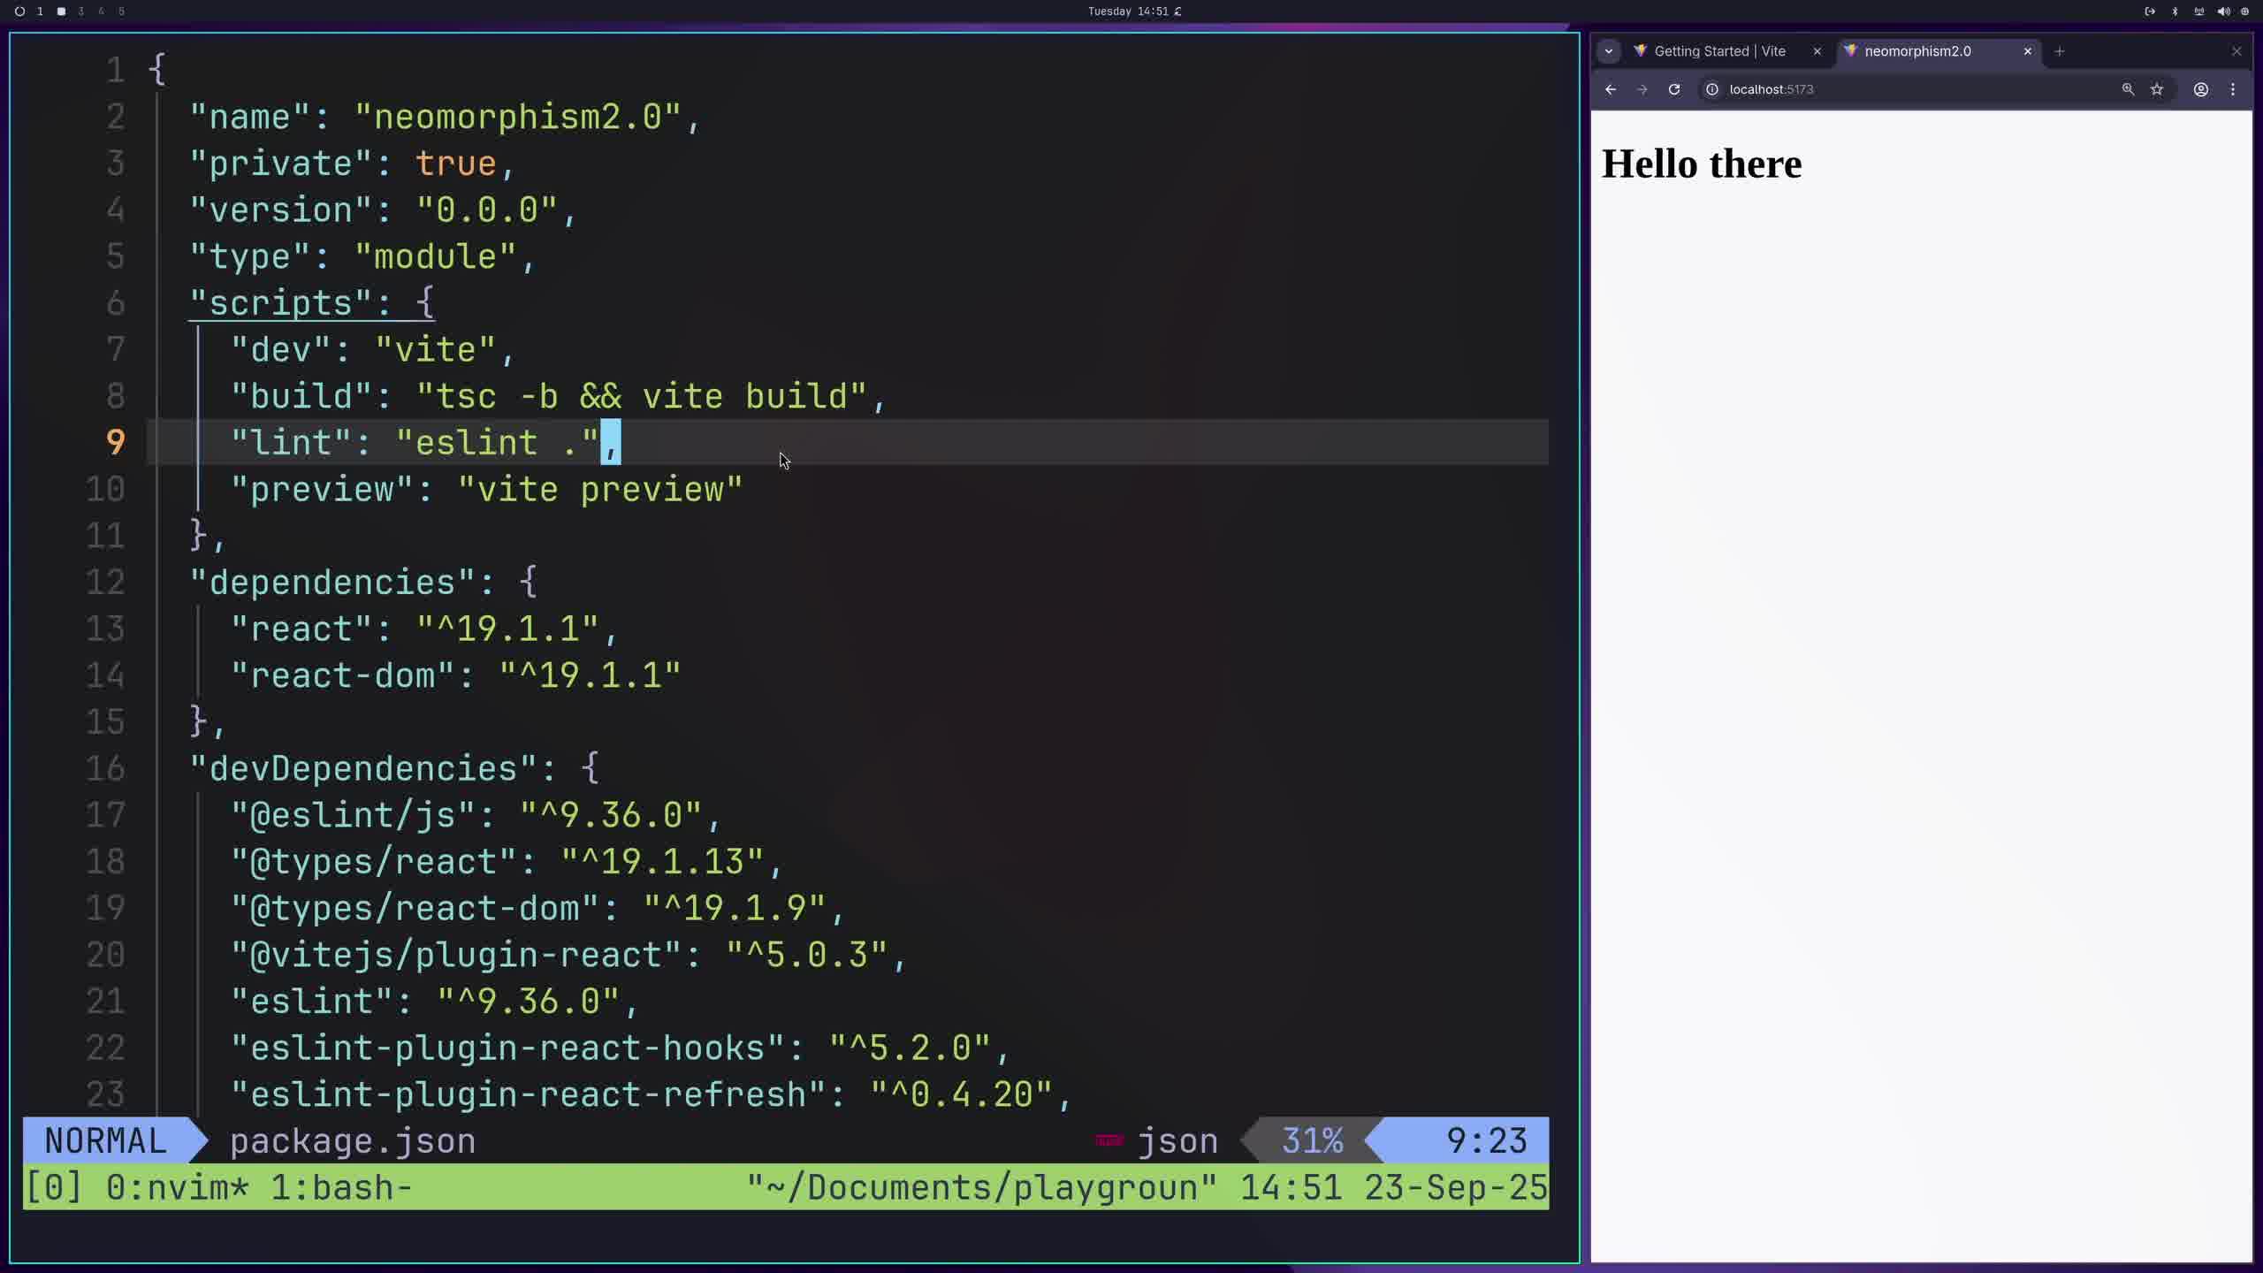Screen dimensions: 2263x1273
Task: Click the volume icon in system tray
Action: click(2223, 11)
